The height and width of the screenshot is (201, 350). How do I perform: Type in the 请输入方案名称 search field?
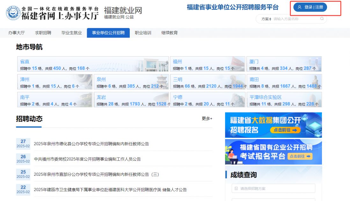tap(295, 19)
